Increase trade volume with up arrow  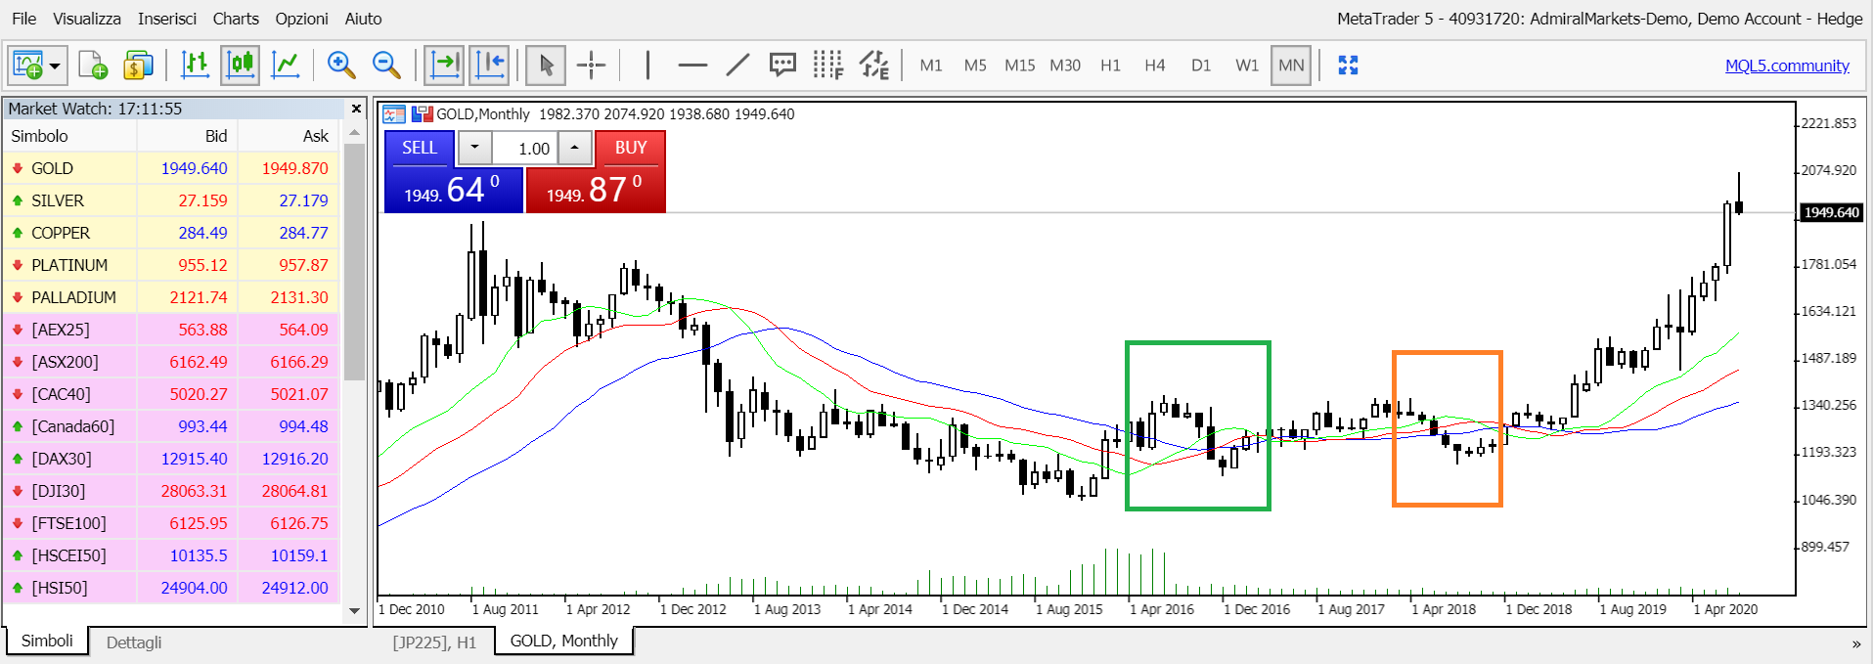click(x=575, y=148)
